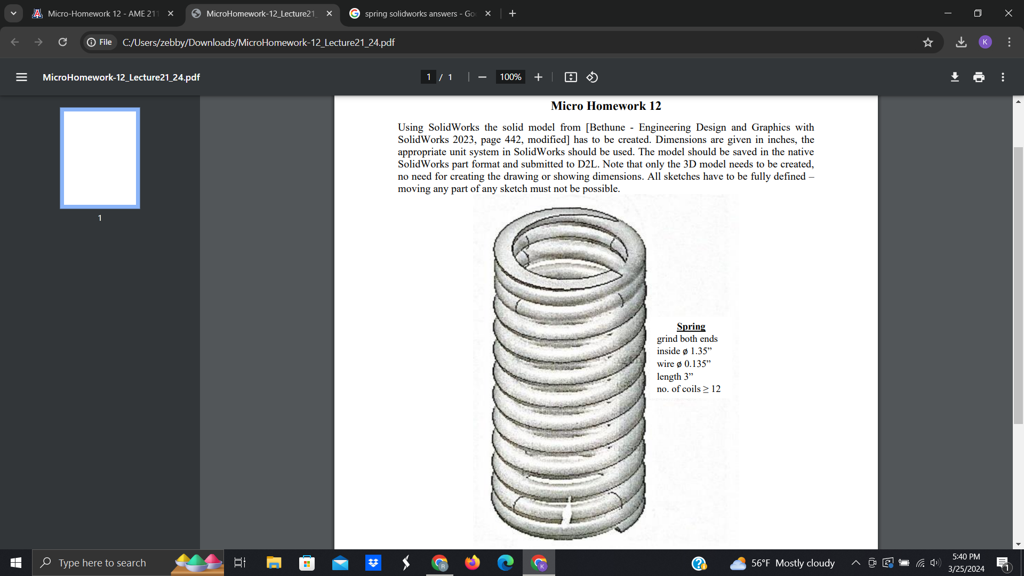Click the fit to page icon
This screenshot has width=1024, height=576.
(571, 77)
